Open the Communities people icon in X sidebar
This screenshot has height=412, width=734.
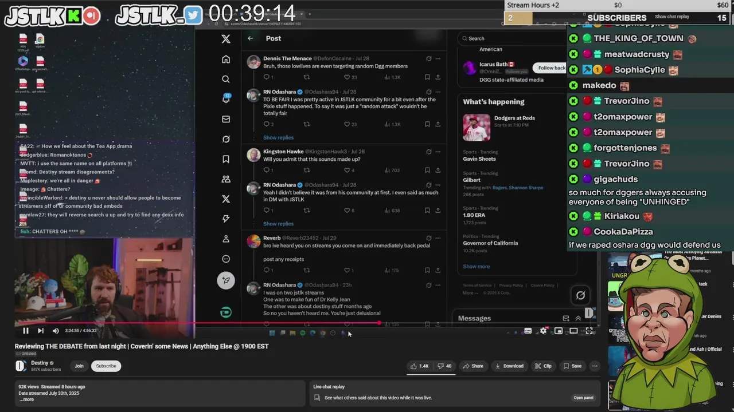[226, 179]
